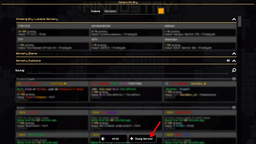Image resolution: width=256 pixels, height=144 pixels.
Task: Join the local server with map Sector 175
Action: point(200,30)
